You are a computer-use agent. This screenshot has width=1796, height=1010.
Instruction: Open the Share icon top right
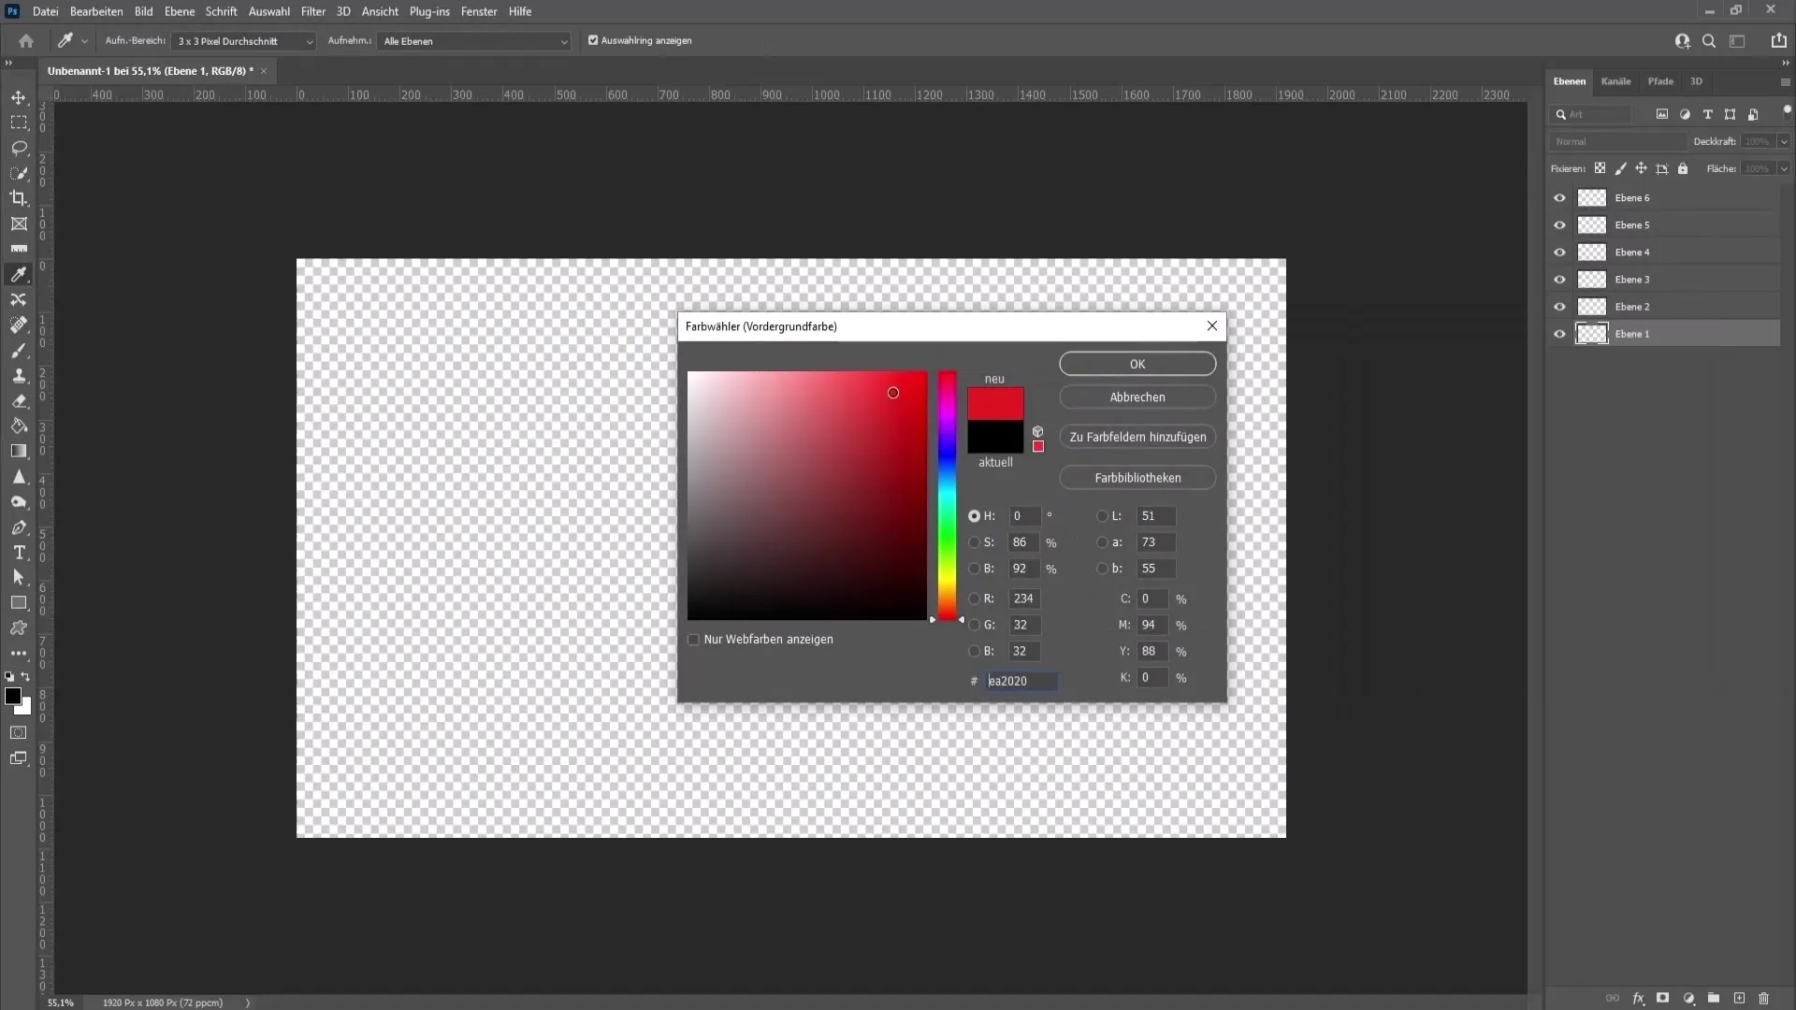pyautogui.click(x=1778, y=41)
